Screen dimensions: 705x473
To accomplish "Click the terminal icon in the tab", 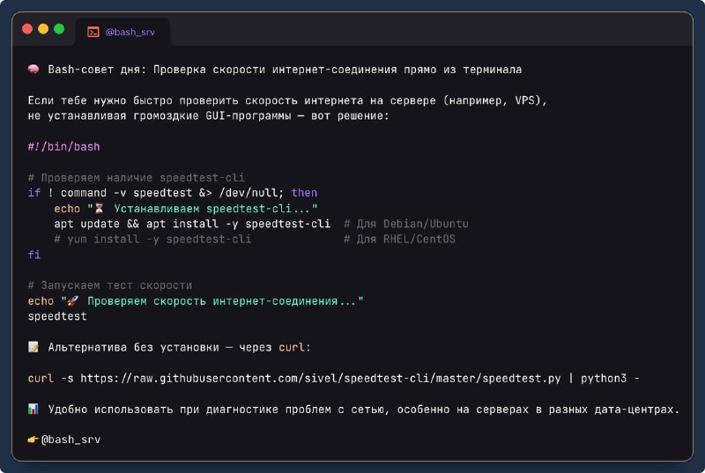I will coord(93,32).
